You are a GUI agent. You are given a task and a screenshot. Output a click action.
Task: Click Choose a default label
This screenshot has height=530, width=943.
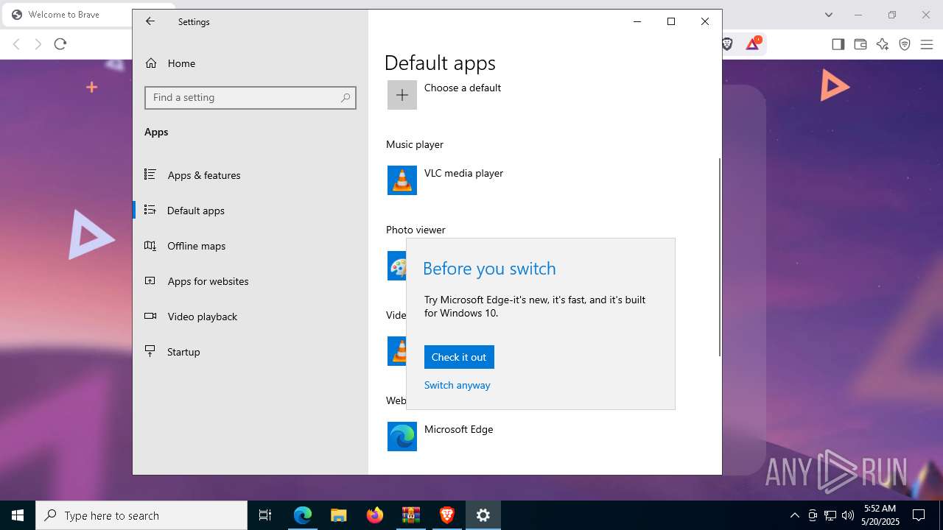tap(463, 88)
